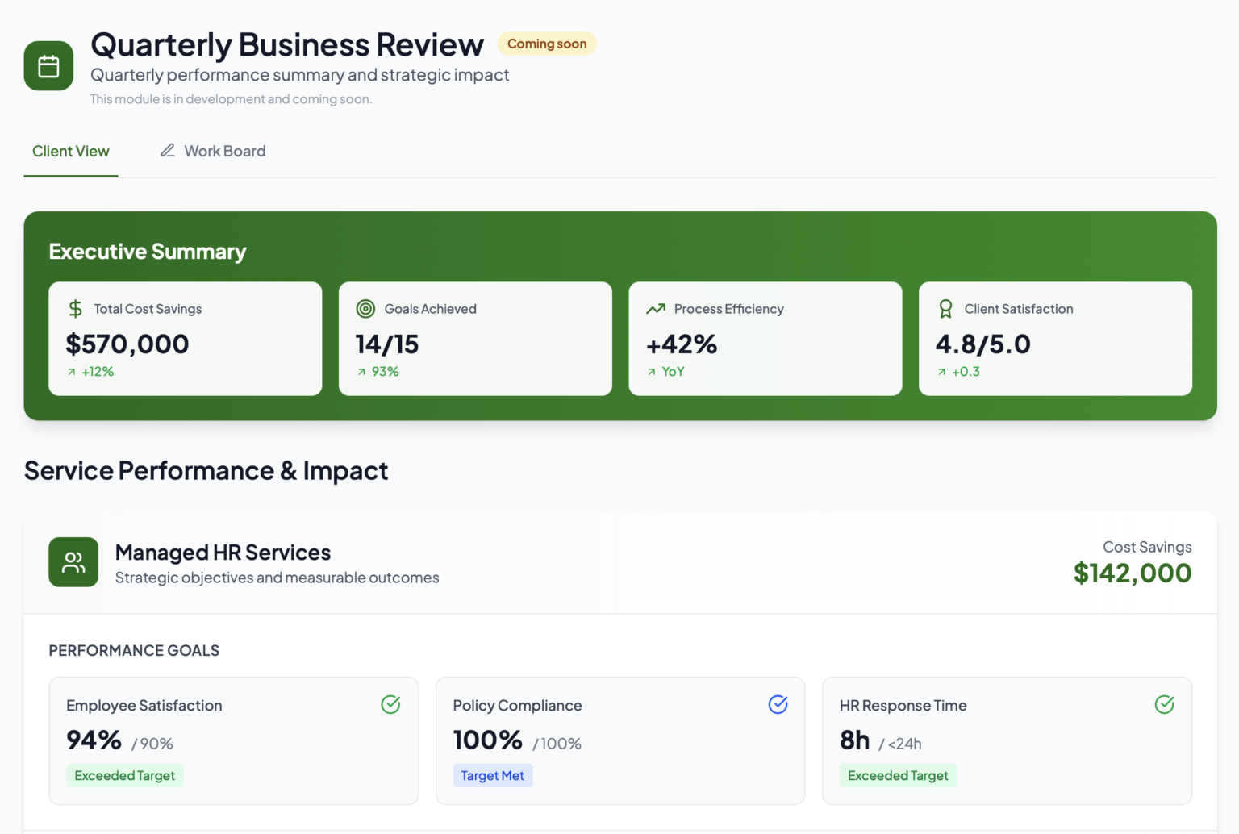Click the Process Efficiency label

tap(729, 309)
